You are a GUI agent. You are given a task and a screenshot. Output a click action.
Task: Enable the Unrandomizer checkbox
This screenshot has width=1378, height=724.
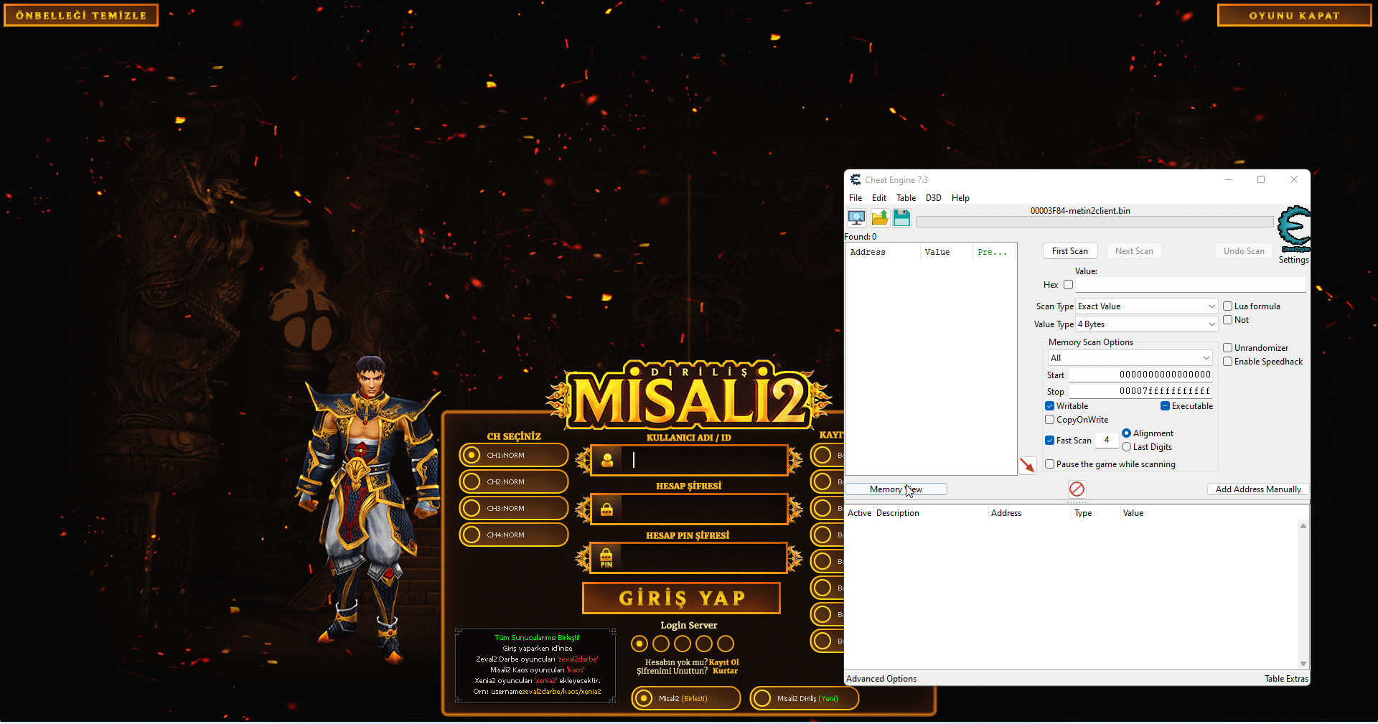click(x=1228, y=348)
